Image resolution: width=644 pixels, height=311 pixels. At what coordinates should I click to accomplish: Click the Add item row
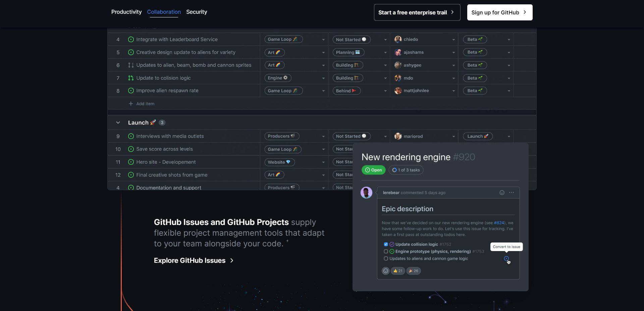click(x=141, y=104)
